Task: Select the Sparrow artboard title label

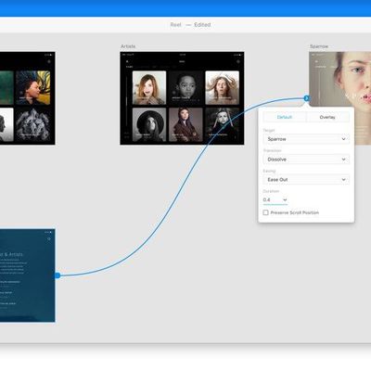Action: tap(319, 46)
